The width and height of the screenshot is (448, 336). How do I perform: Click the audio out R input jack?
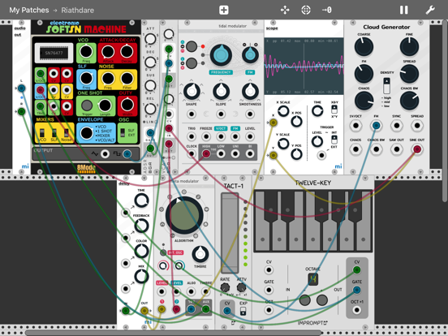click(21, 111)
